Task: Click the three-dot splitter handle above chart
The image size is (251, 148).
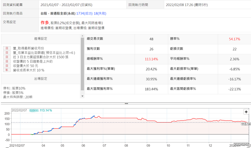Action: coord(126,104)
